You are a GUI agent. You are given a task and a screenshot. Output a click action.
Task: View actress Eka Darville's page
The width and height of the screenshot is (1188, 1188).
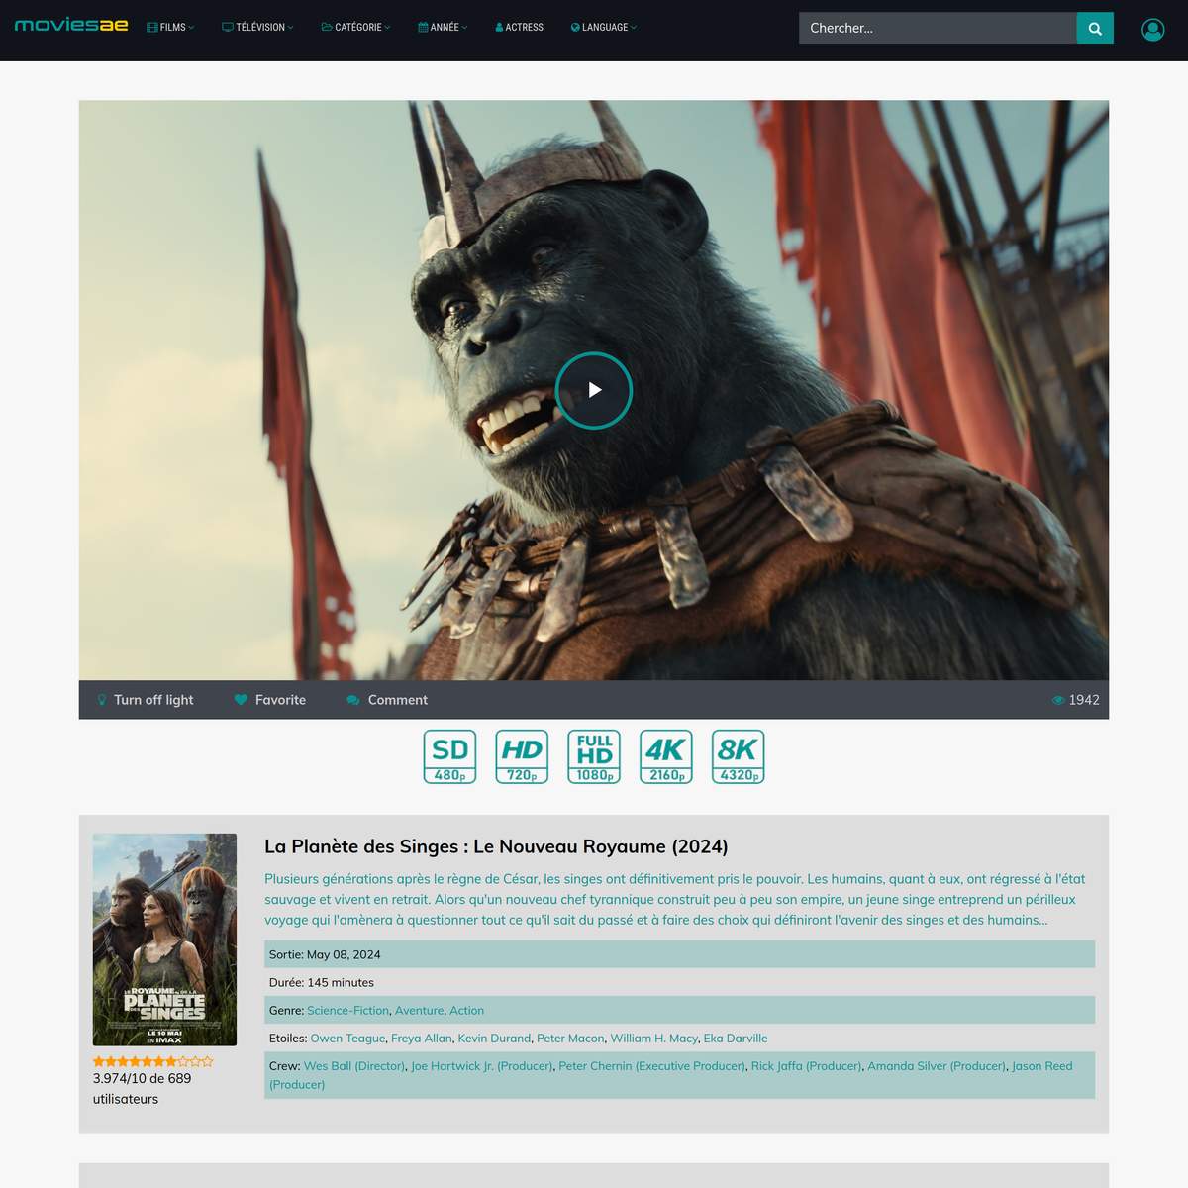736,1039
